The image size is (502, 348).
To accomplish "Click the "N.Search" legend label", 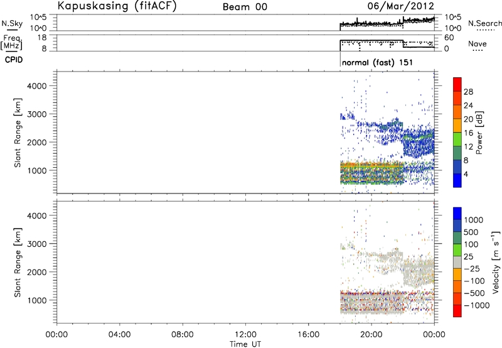I will tap(484, 23).
